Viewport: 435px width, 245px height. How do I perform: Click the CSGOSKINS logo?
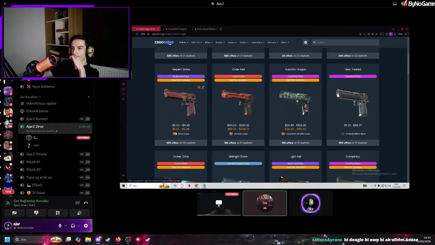pos(164,42)
